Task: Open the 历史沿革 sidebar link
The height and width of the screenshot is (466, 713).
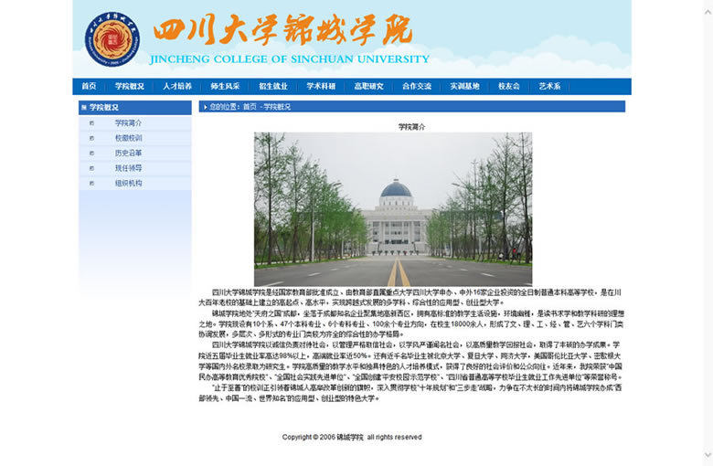Action: tap(128, 154)
